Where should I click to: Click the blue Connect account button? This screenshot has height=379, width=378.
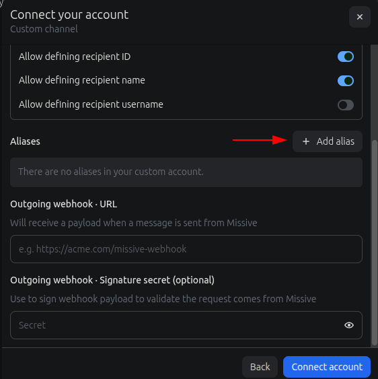coord(327,367)
